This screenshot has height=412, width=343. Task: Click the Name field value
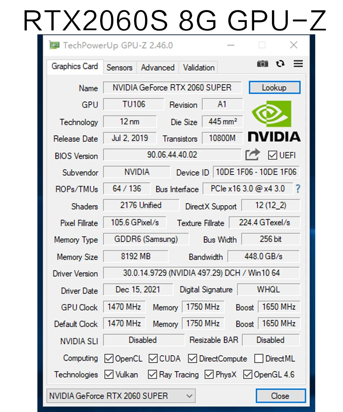pos(172,88)
